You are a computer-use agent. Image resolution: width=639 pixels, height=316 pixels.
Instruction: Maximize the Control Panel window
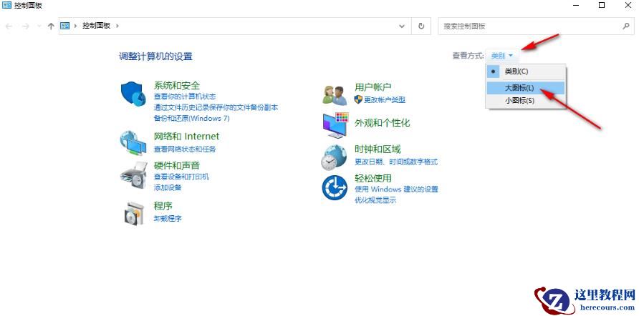click(602, 5)
